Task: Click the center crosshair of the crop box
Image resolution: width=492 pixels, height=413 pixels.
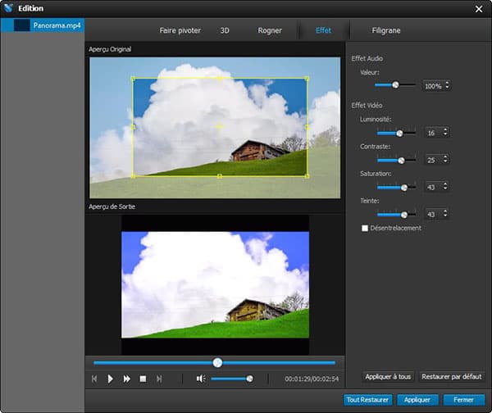Action: coord(219,127)
